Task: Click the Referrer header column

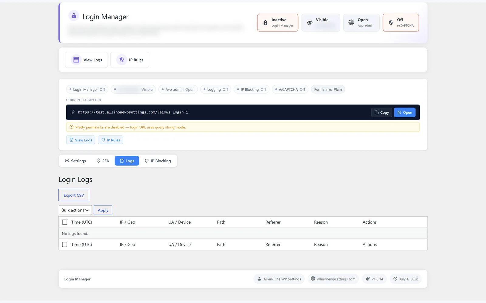Action: 273,222
